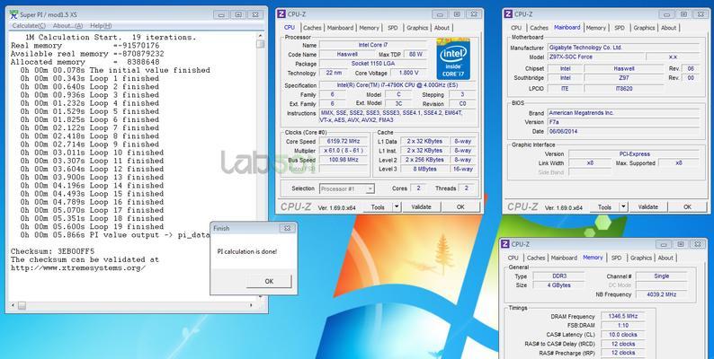Select Mainboard tab in Memory window
This screenshot has width=714, height=359.
pyautogui.click(x=564, y=258)
